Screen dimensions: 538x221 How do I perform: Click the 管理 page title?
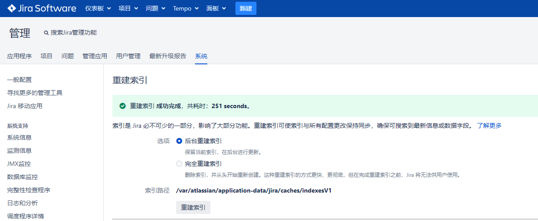tap(20, 33)
